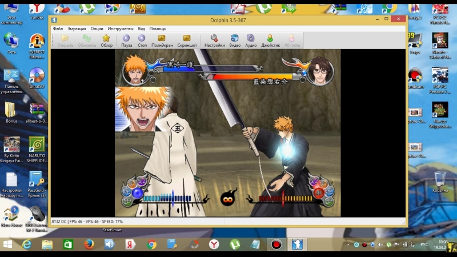Image resolution: width=457 pixels, height=257 pixels.
Task: Click the Dolphin 3.5-367 title bar text
Action: pyautogui.click(x=228, y=20)
